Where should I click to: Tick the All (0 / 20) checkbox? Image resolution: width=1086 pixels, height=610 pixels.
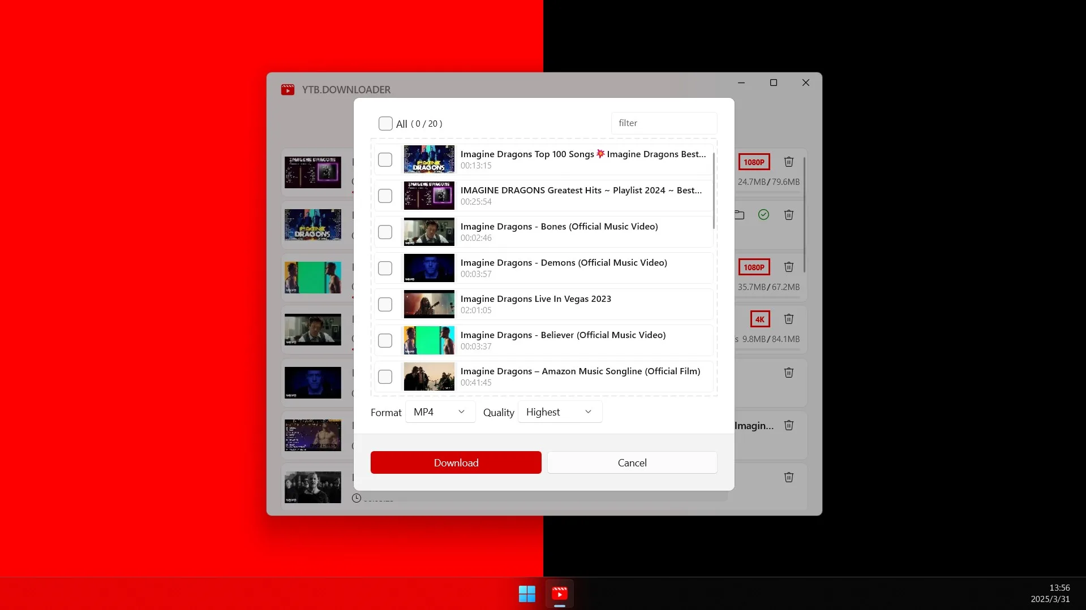[x=385, y=123]
